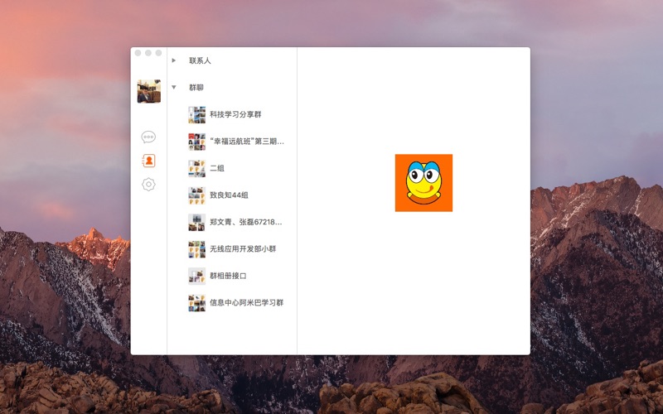Screen dimensions: 663x414
Task: Open group 二组
Action: click(x=232, y=168)
